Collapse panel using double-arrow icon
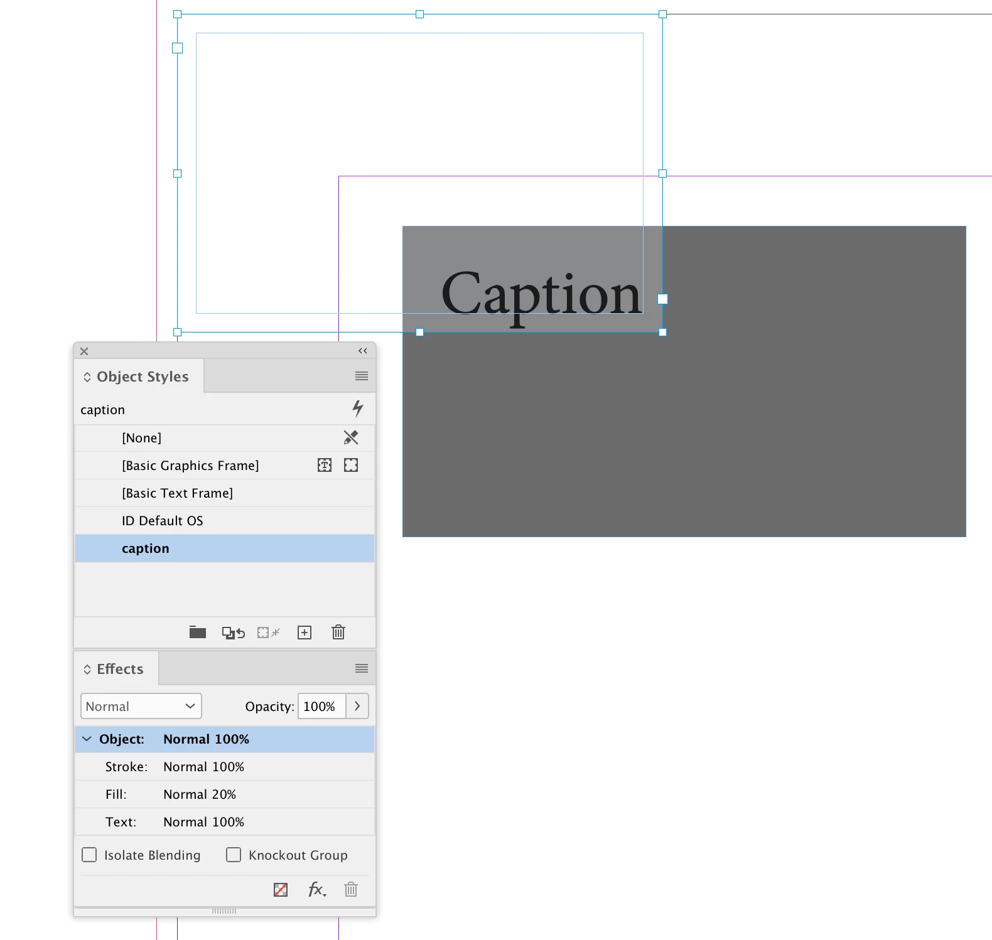 point(363,351)
